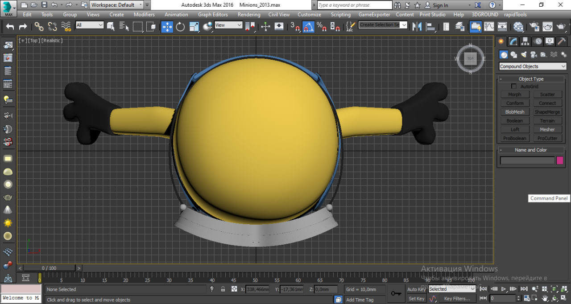Open the Schematic View icon
This screenshot has width=571, height=304.
[x=502, y=27]
